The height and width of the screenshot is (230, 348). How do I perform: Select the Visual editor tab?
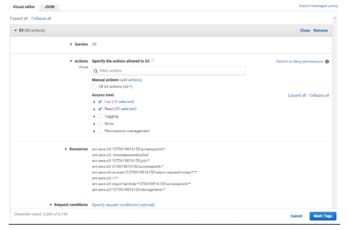coord(24,7)
